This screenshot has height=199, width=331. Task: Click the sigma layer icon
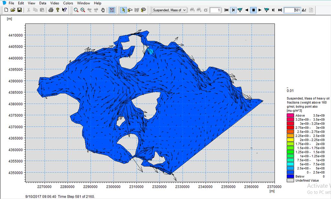point(206,10)
